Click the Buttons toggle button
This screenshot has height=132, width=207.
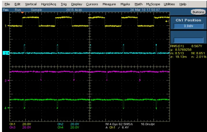click(198, 12)
